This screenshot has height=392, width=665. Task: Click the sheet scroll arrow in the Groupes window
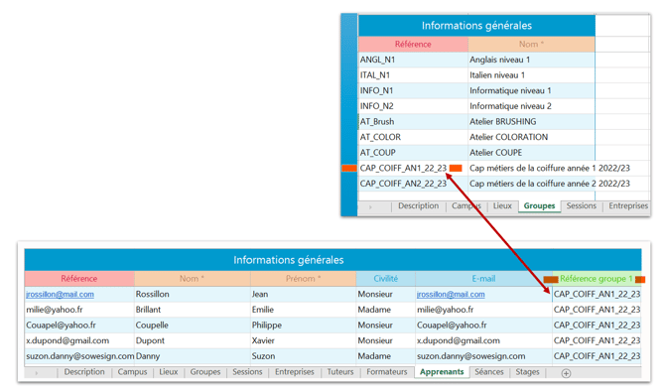point(370,207)
